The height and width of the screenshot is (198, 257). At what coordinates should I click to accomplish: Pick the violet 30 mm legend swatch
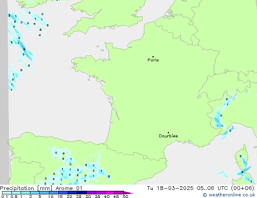91,193
